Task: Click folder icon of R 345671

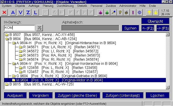Action: [21, 47]
